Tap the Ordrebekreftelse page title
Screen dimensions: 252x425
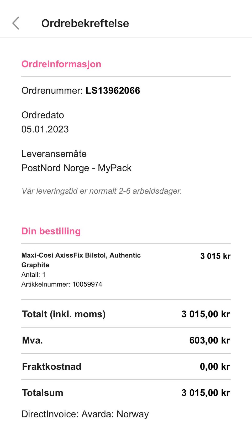[85, 23]
